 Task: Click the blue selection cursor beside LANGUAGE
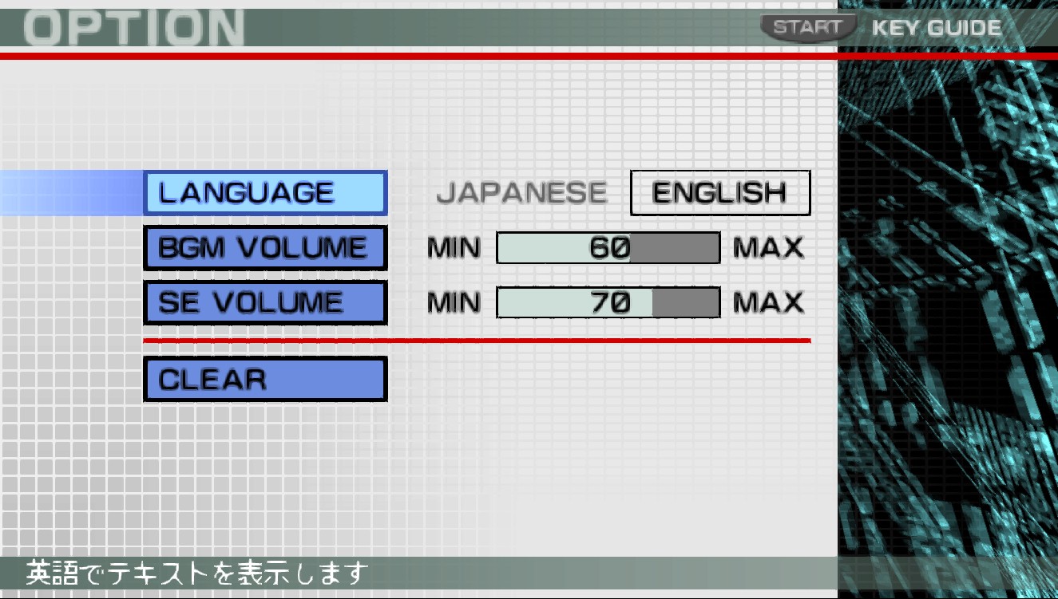tap(70, 193)
